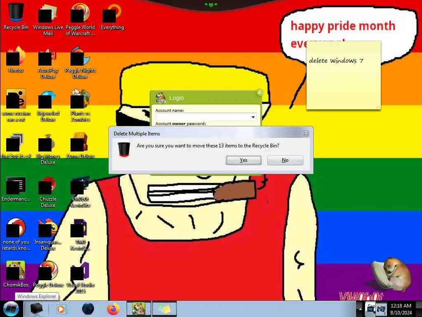Select Plants vs Zombies icon
This screenshot has width=422, height=317.
pyautogui.click(x=80, y=106)
